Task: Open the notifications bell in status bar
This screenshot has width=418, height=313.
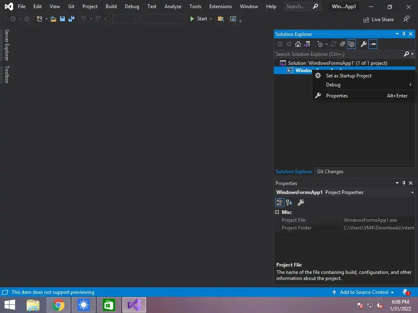Action: tap(406, 292)
